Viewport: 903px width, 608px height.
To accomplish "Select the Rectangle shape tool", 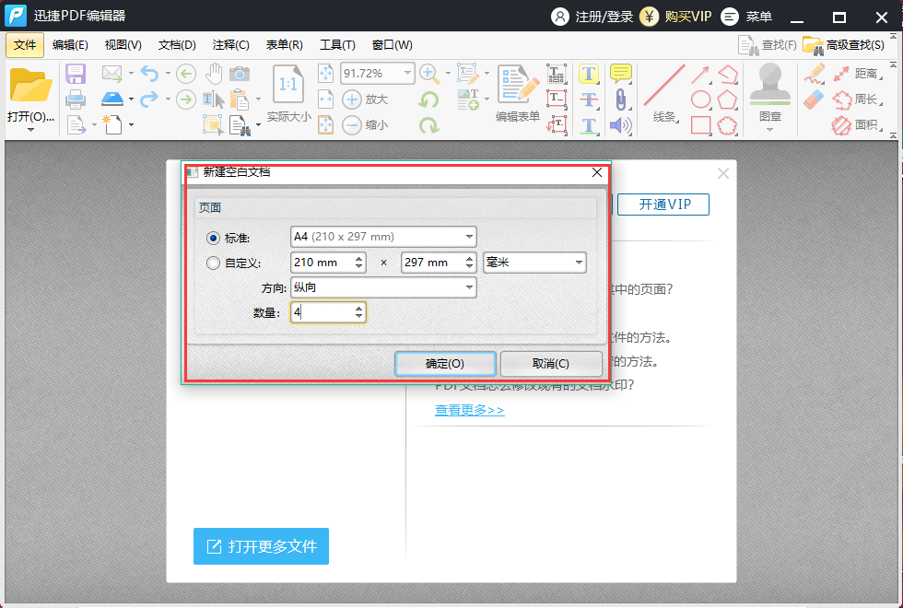I will click(700, 125).
